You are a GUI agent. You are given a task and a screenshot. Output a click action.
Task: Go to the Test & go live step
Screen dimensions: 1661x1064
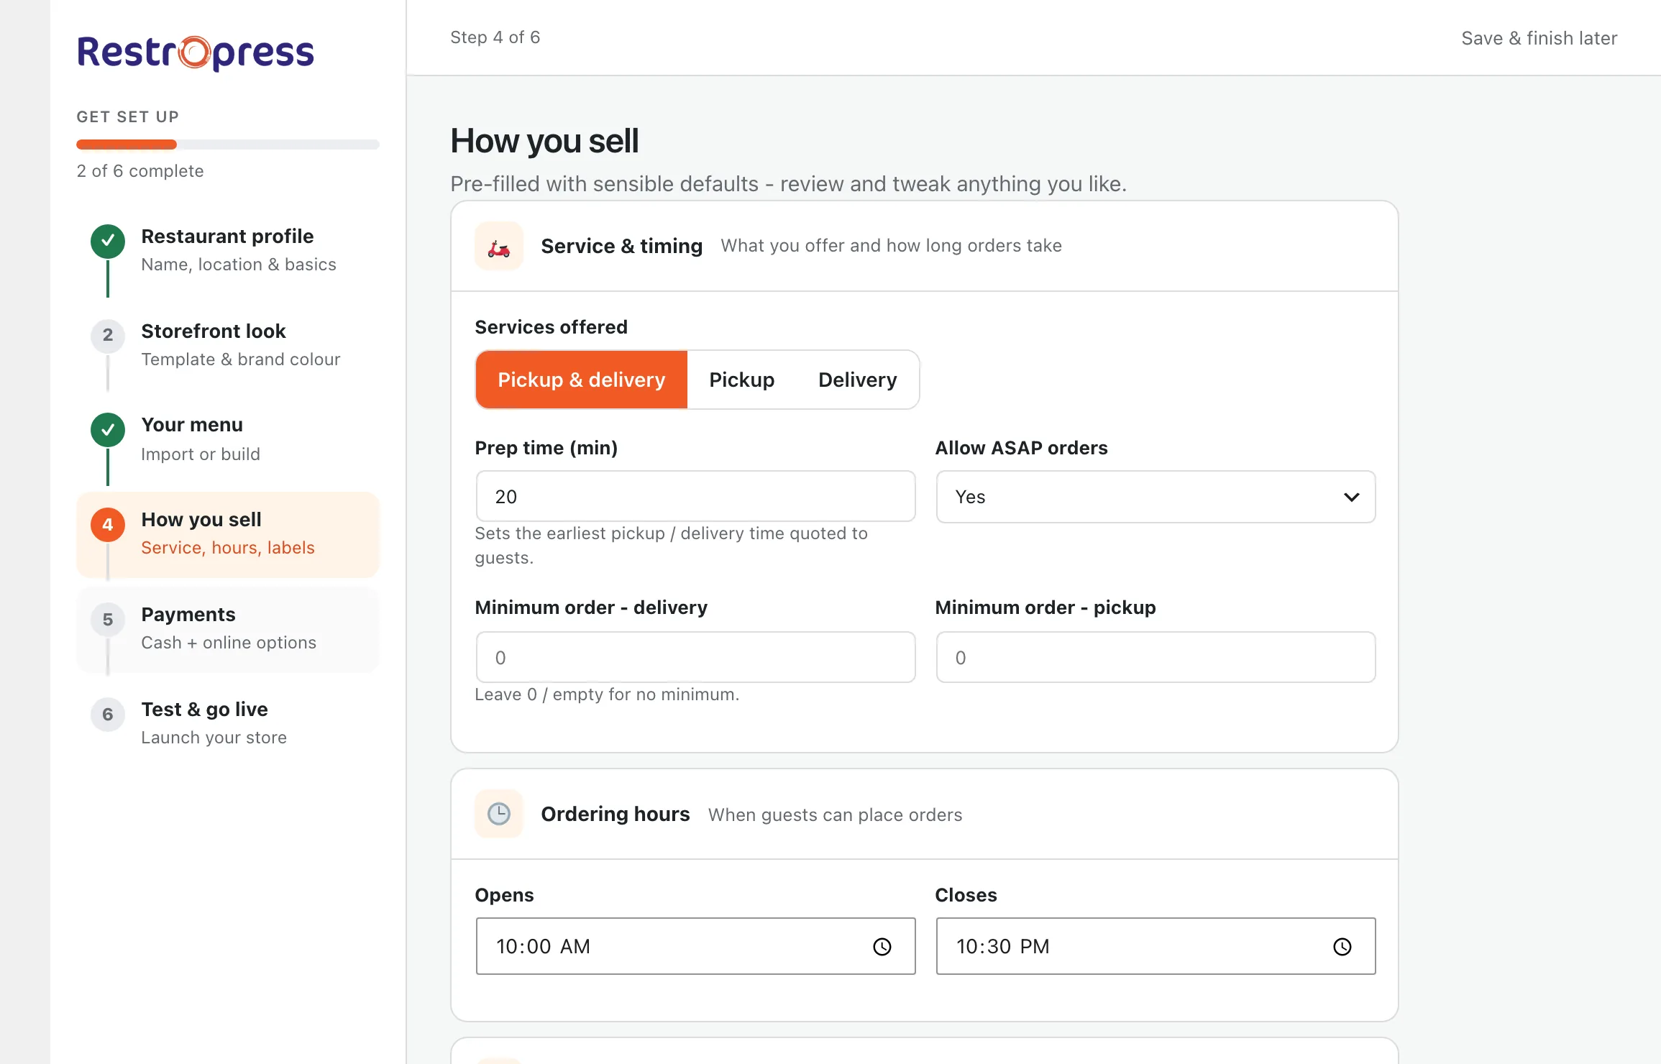coord(228,723)
